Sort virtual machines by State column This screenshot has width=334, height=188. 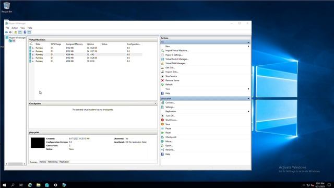click(x=38, y=44)
